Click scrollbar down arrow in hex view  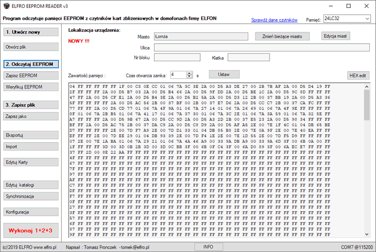tap(366, 234)
